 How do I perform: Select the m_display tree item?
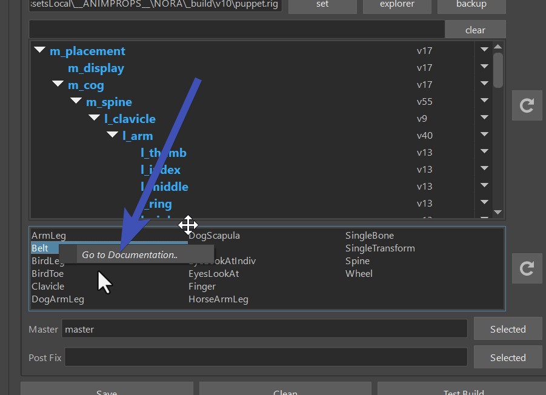(96, 68)
